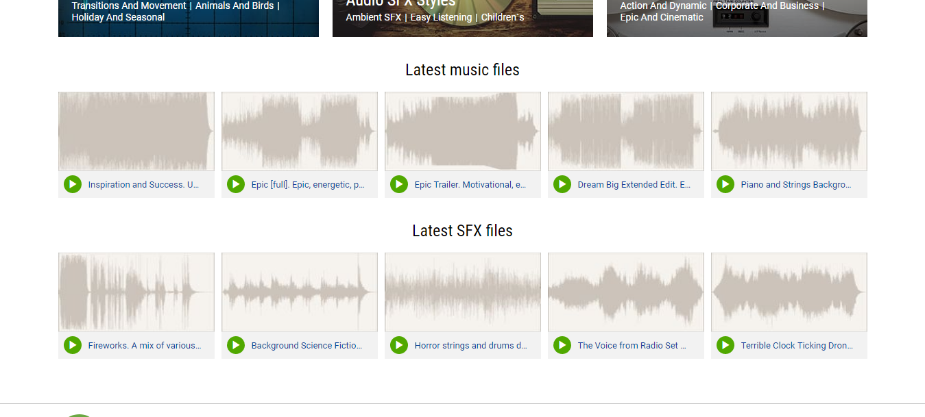Open The Voice from Radio Set title
The image size is (925, 417).
pos(632,346)
